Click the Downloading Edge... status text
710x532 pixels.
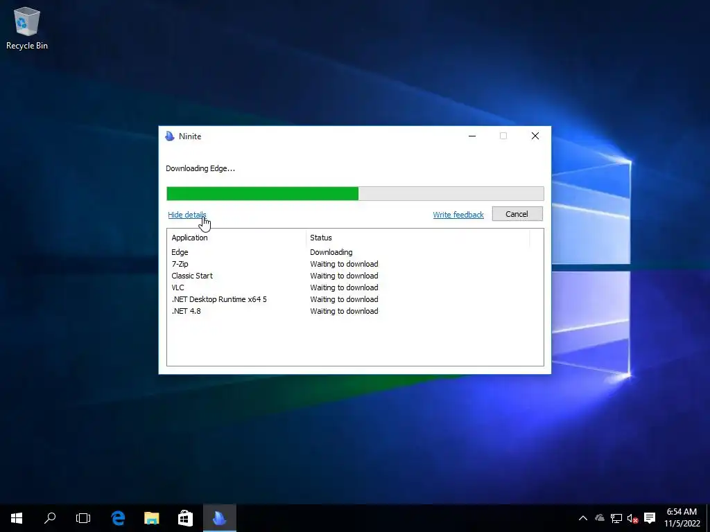(200, 168)
